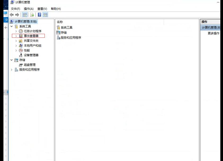Image resolution: width=223 pixels, height=161 pixels.
Task: Toggle the show/hide console tree icon
Action: [x=25, y=15]
